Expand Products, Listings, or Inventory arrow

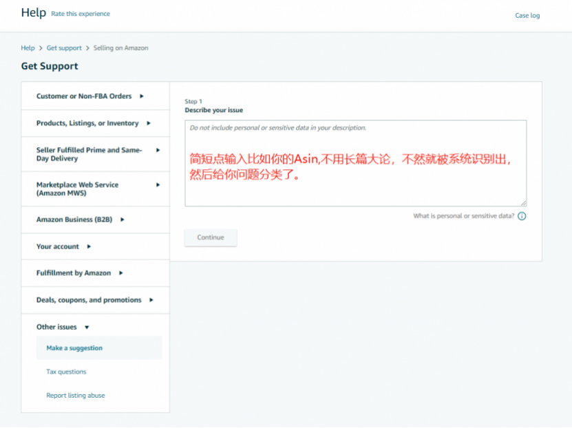point(149,123)
